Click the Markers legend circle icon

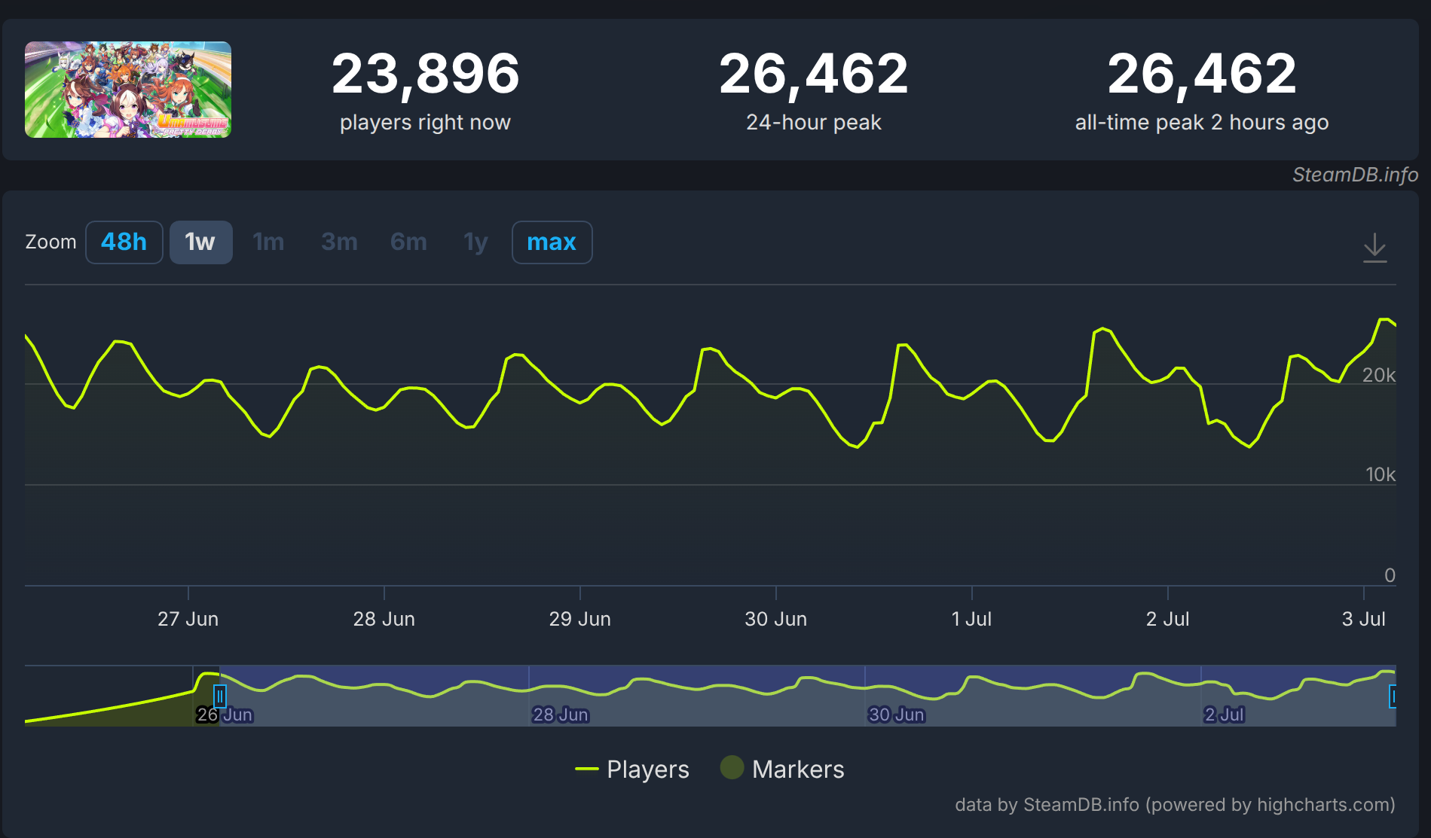732,768
